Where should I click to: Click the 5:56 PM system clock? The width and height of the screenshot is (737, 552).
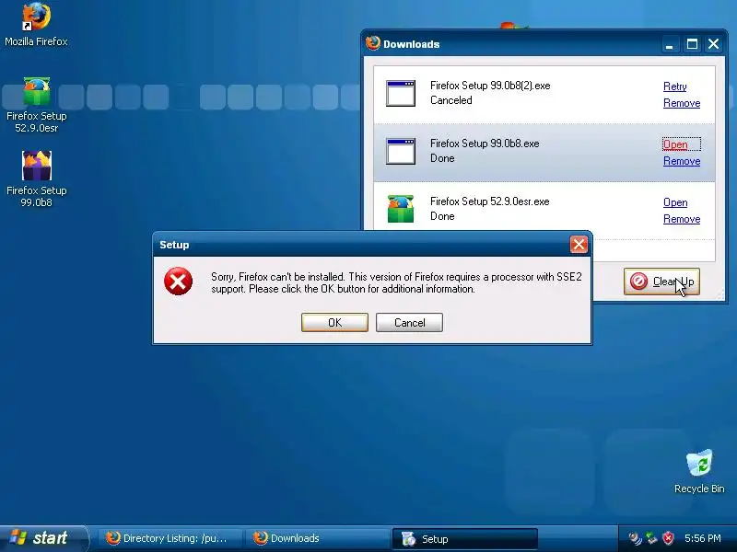[703, 538]
